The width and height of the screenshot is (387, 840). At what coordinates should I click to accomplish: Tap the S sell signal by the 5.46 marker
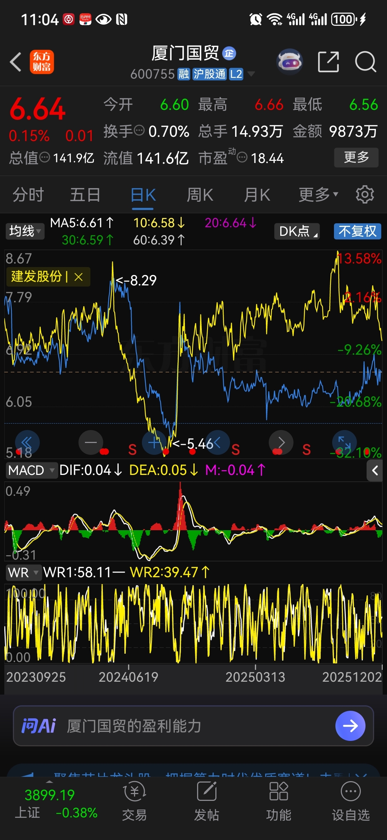pyautogui.click(x=235, y=450)
